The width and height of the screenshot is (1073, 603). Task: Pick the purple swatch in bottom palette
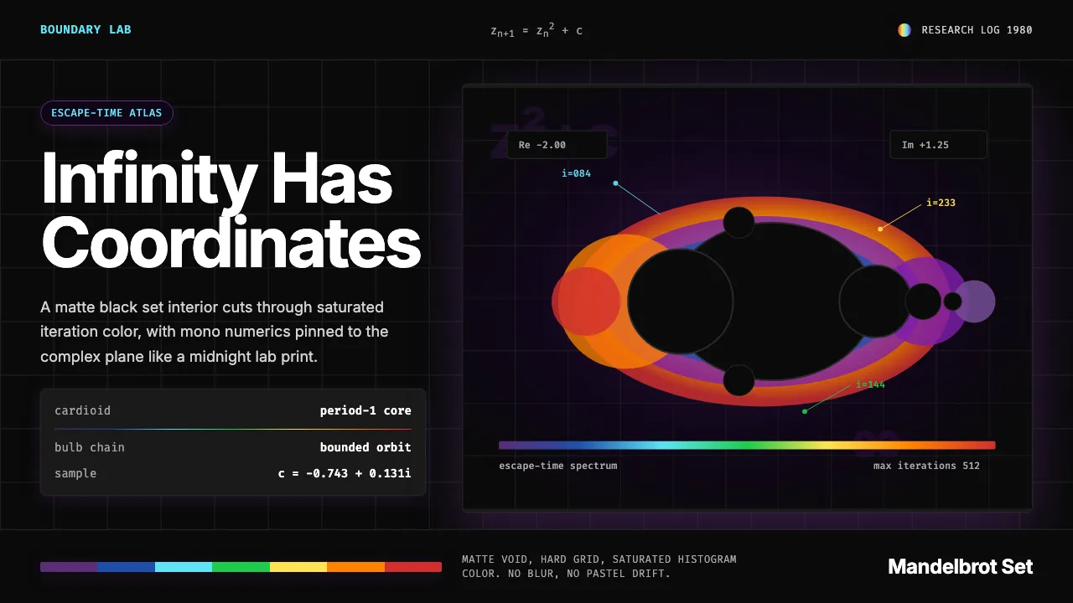[69, 567]
